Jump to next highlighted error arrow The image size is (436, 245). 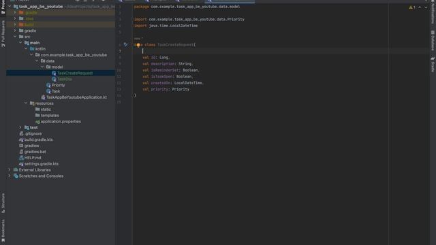426,7
